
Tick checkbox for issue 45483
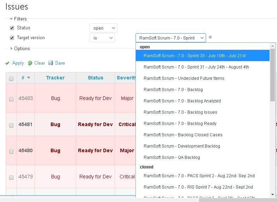pyautogui.click(x=11, y=99)
